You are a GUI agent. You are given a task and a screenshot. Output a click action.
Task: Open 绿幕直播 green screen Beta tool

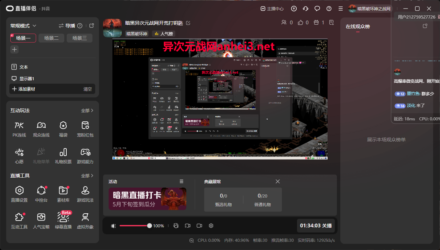click(x=63, y=221)
